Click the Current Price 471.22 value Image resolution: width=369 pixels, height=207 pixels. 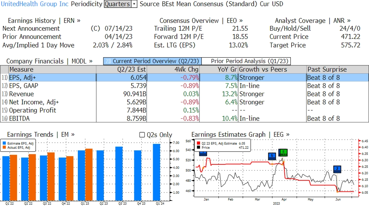pos(351,37)
